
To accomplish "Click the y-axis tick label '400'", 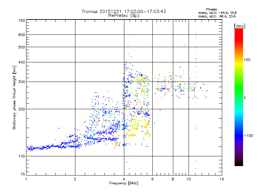I will (22, 62).
